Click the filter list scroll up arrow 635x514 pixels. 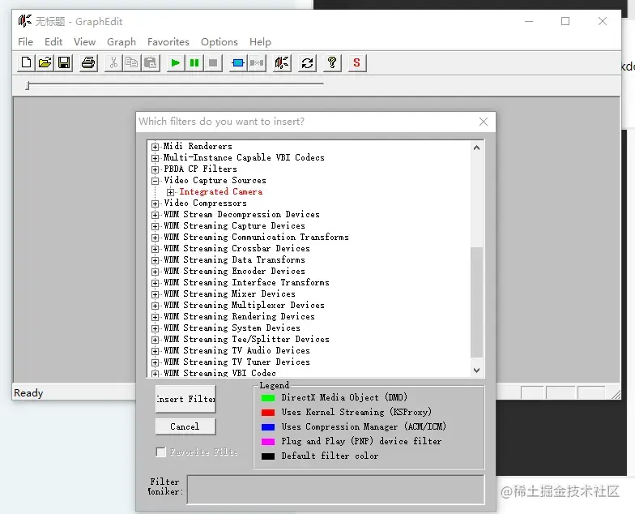tap(476, 148)
